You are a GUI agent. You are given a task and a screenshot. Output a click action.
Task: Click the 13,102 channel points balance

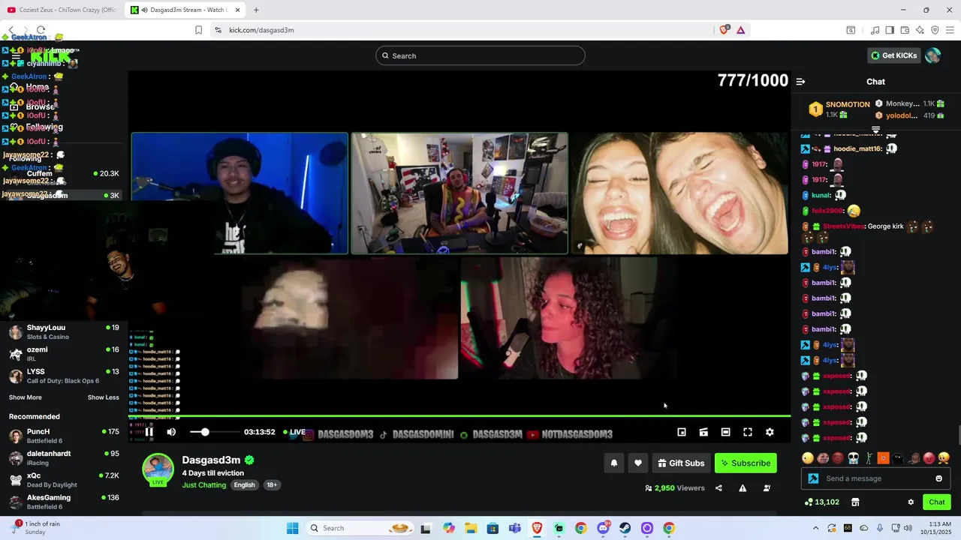pyautogui.click(x=822, y=502)
